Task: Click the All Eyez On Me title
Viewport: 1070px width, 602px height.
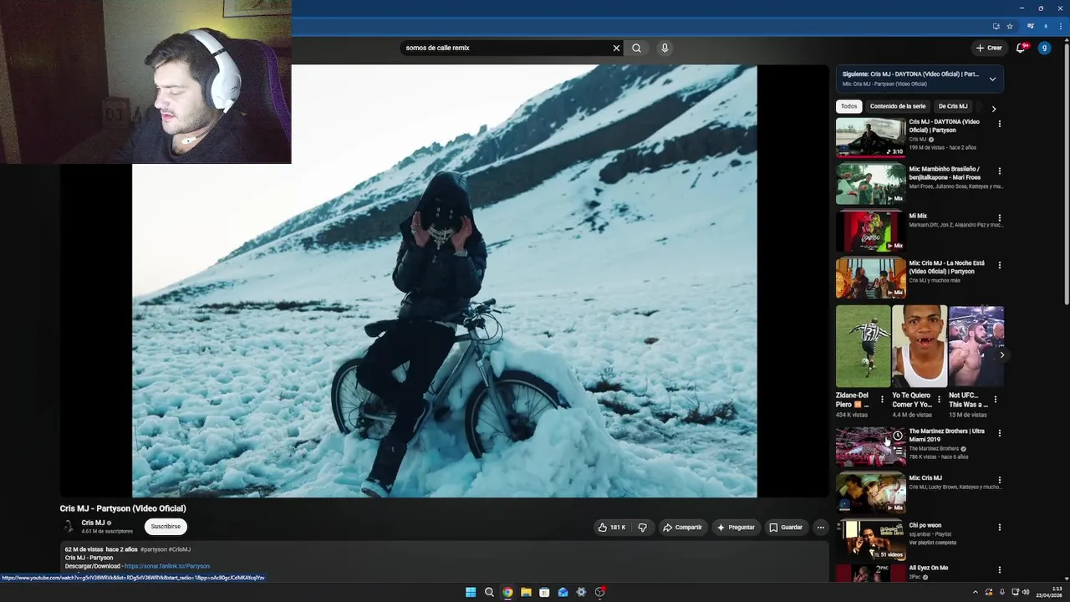Action: point(929,568)
